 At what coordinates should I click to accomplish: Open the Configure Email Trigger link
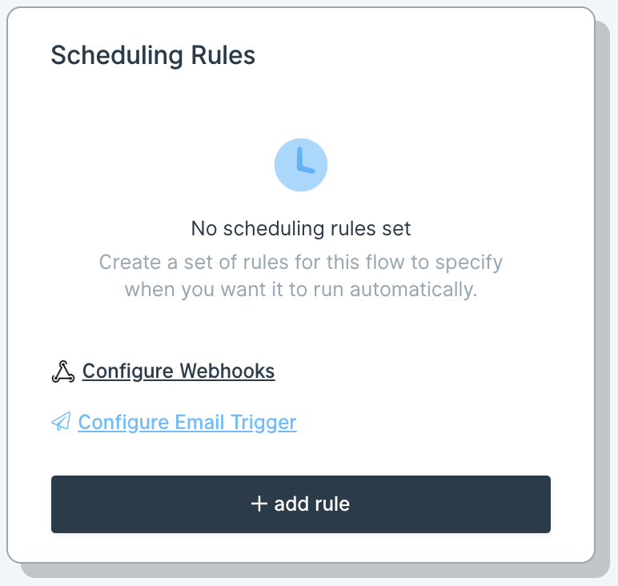pos(187,423)
